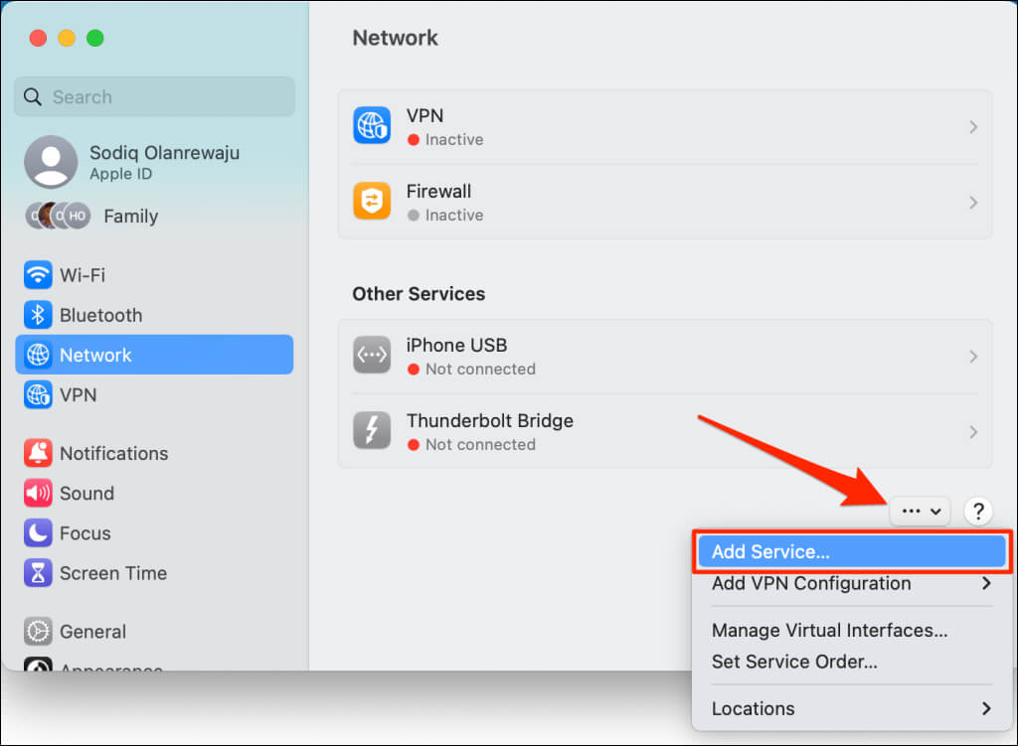Open Family sharing settings

pos(154,216)
